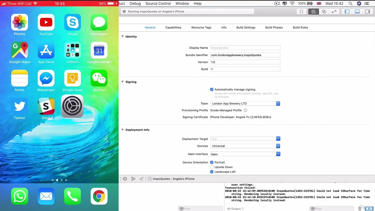Screen dimensions: 375x211
Task: Show the Standard editor in Xcode
Action: (313, 11)
